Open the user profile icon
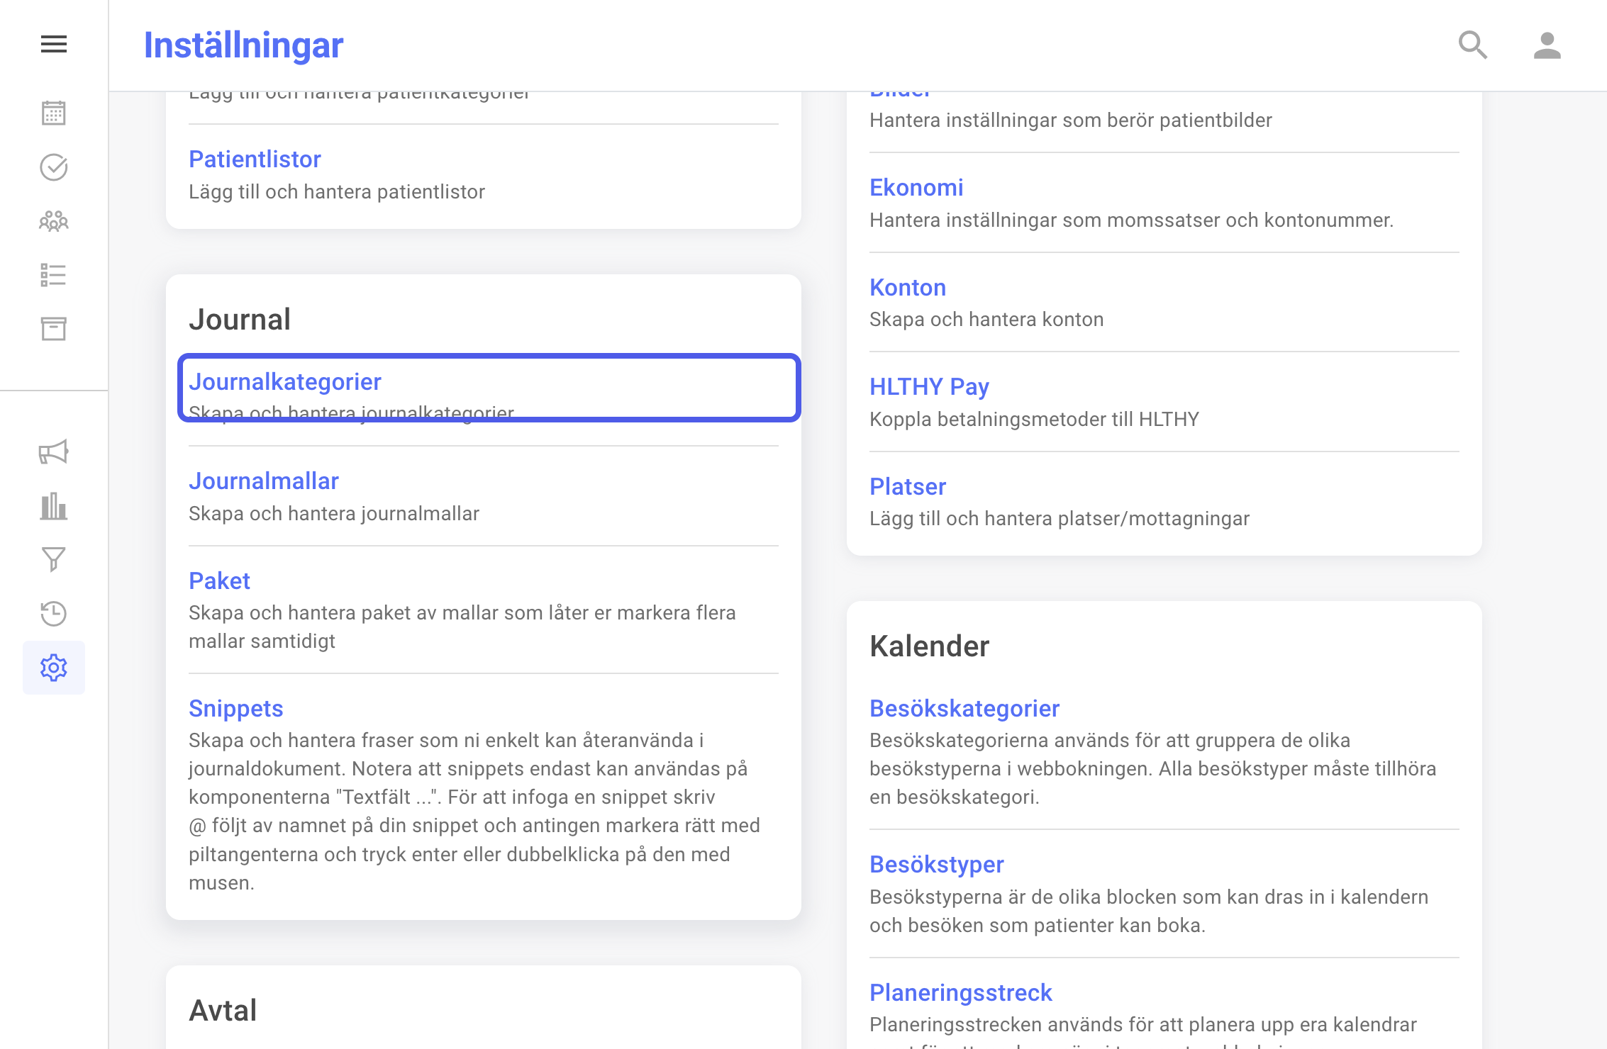Screen dimensions: 1607x1049 pyautogui.click(x=1547, y=45)
